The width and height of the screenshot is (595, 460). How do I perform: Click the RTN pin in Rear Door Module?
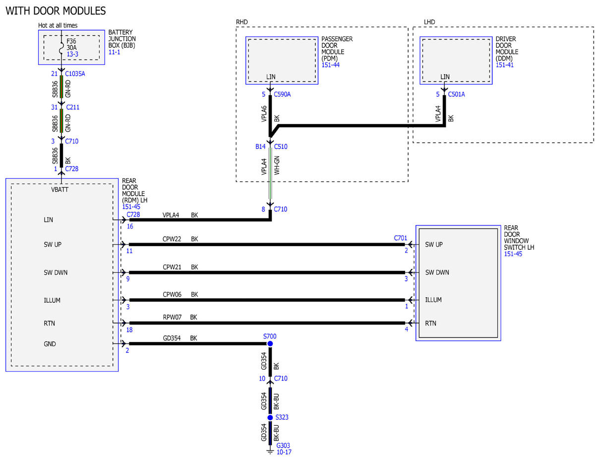pyautogui.click(x=49, y=323)
